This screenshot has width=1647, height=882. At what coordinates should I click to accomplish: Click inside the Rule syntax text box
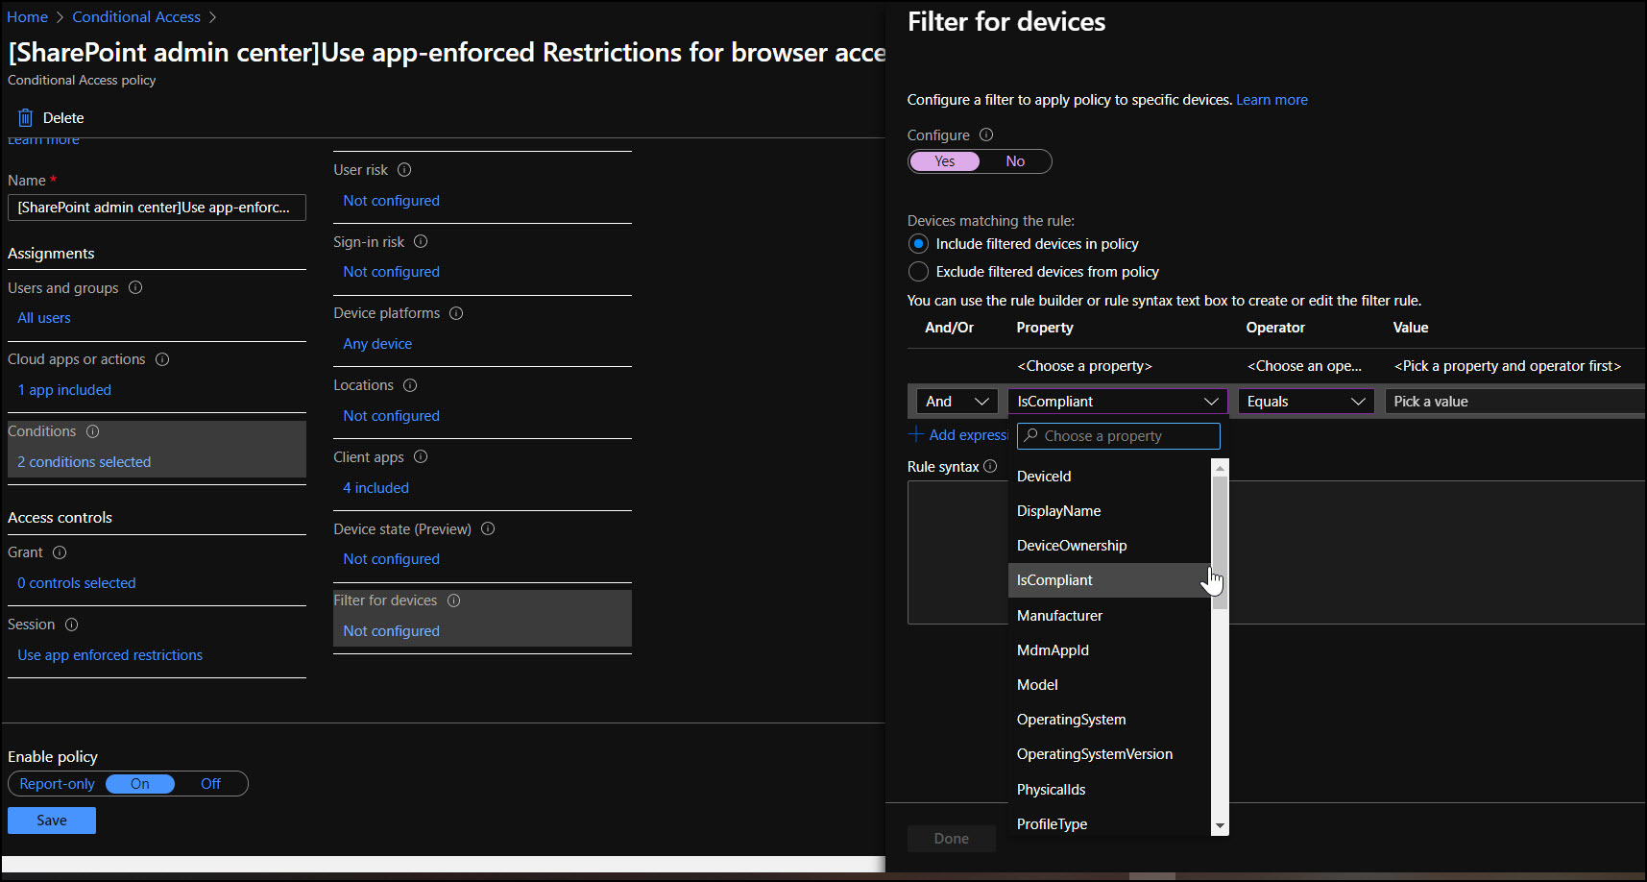(1276, 552)
